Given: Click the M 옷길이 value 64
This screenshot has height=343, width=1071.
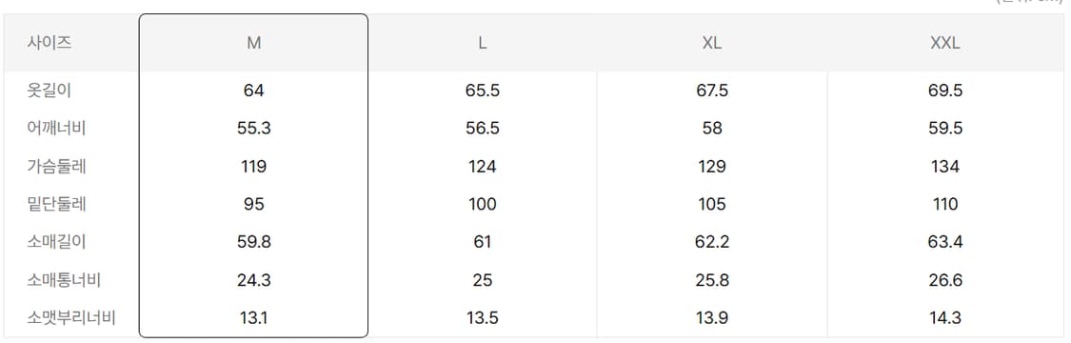Looking at the screenshot, I should pyautogui.click(x=253, y=91).
